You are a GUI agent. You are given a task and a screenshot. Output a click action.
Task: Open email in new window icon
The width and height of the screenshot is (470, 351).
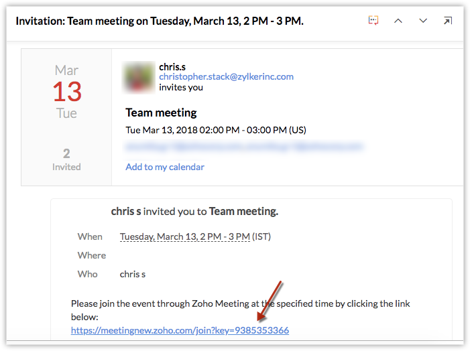[x=448, y=21]
